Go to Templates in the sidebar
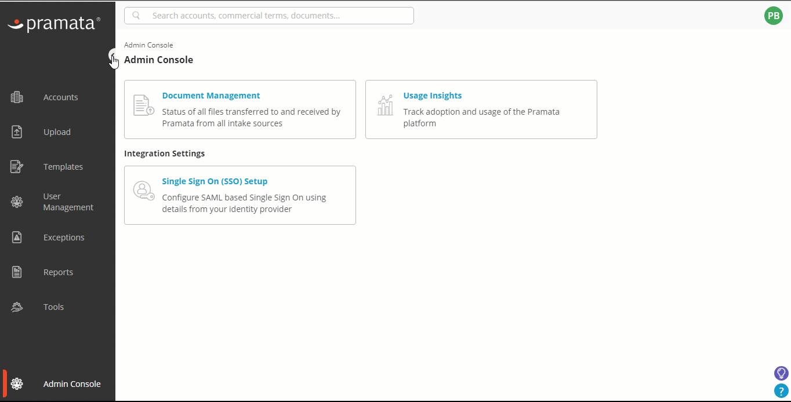 pyautogui.click(x=63, y=167)
